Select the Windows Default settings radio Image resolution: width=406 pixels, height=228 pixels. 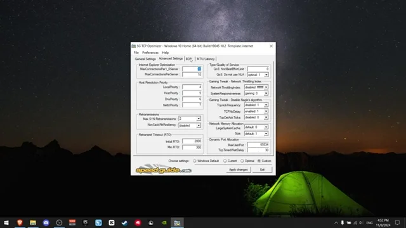(195, 161)
